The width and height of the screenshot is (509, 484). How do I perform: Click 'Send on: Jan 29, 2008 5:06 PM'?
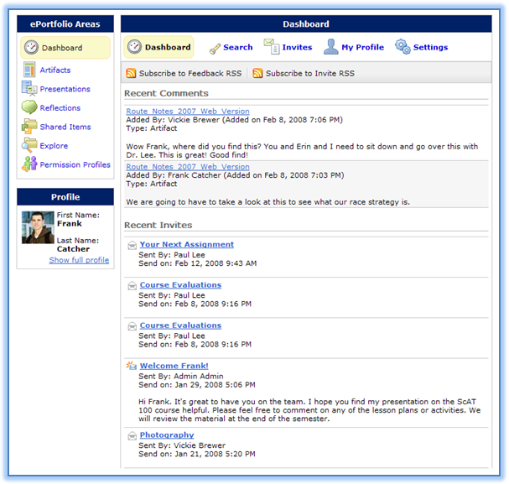(197, 385)
